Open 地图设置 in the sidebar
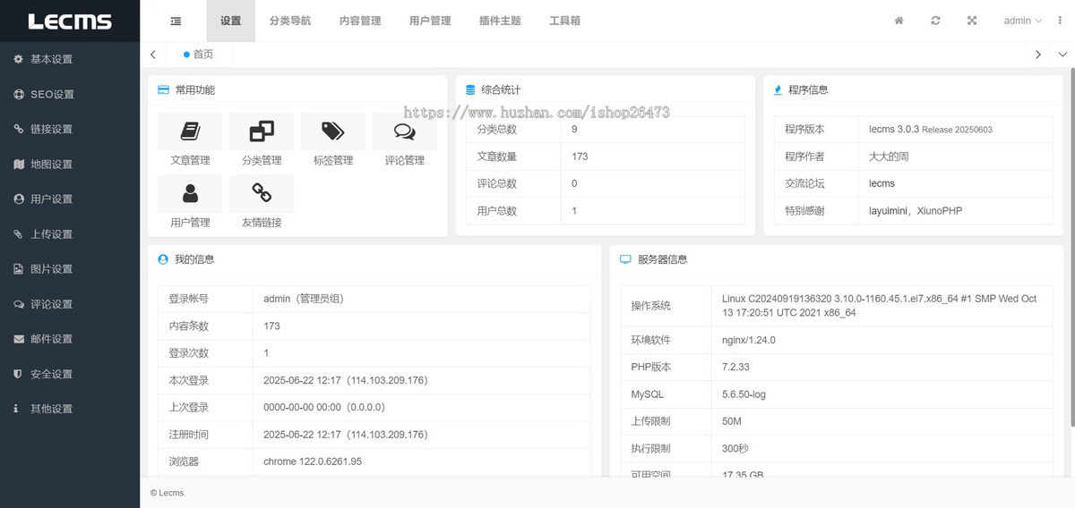 (x=70, y=164)
